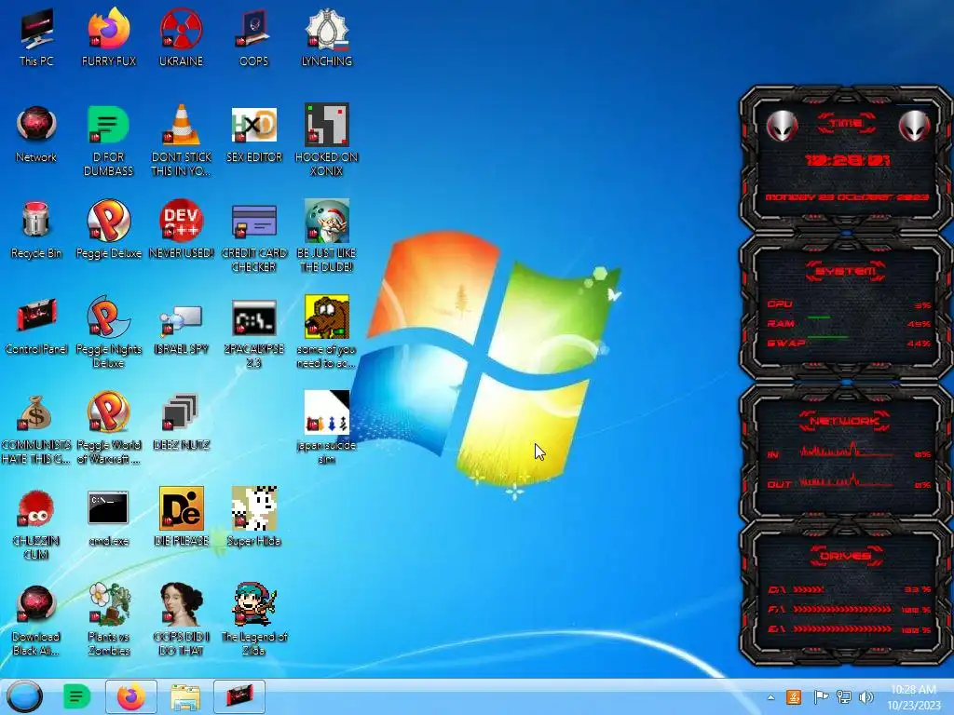Open the Start menu orb
The image size is (954, 715).
click(25, 696)
